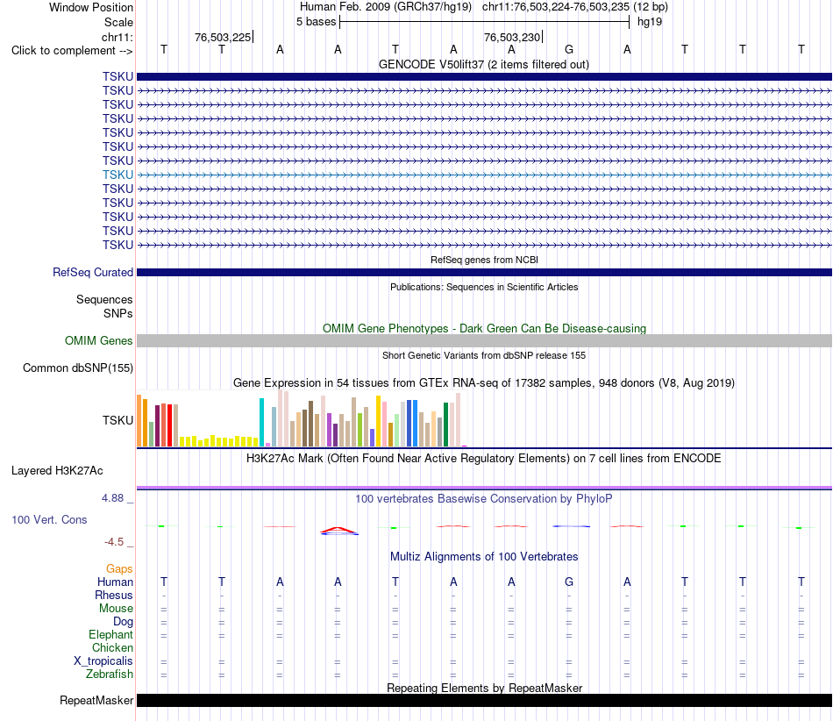This screenshot has height=721, width=833.
Task: Click the RefSeq Curated track label
Action: click(x=92, y=272)
